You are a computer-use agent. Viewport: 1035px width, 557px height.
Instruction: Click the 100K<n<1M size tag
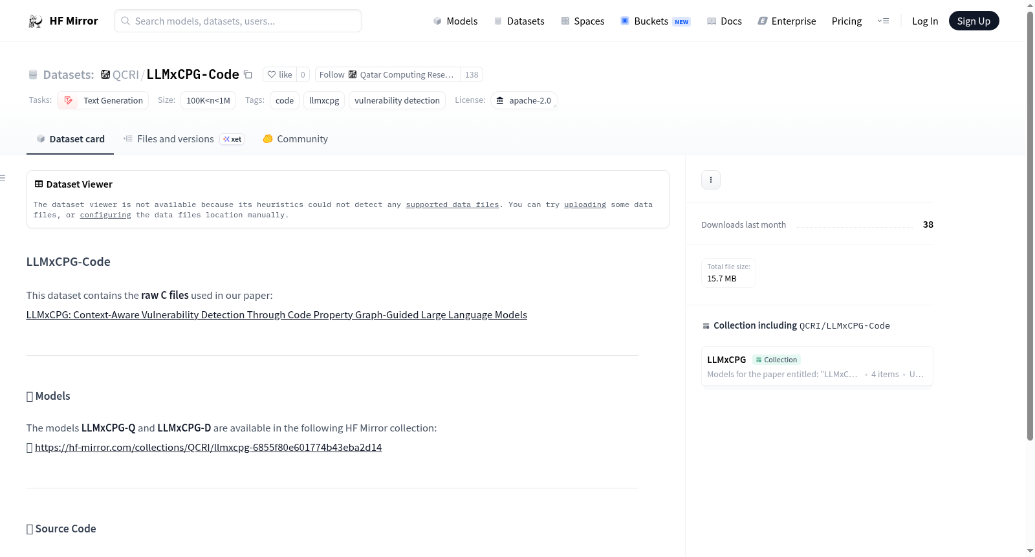[x=208, y=100]
